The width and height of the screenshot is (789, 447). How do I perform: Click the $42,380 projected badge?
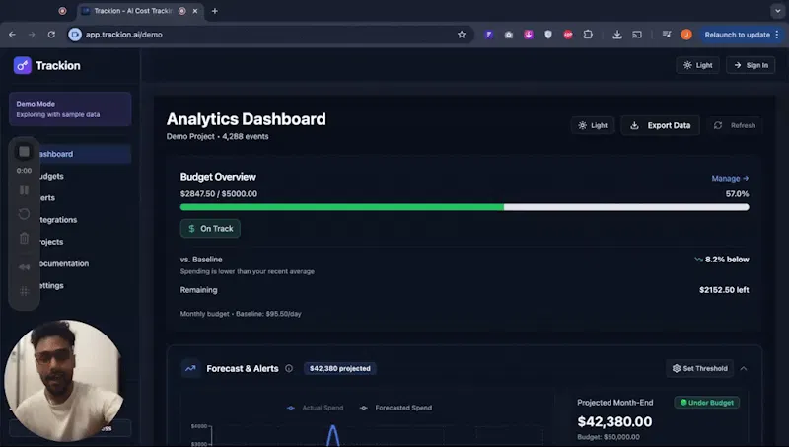pyautogui.click(x=339, y=368)
